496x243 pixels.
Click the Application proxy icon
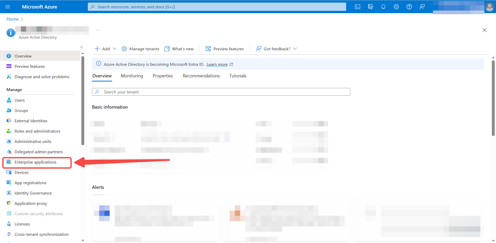click(x=9, y=203)
